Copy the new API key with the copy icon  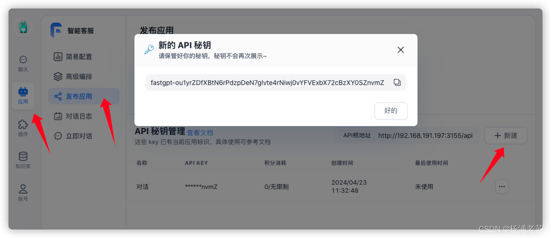coord(397,82)
